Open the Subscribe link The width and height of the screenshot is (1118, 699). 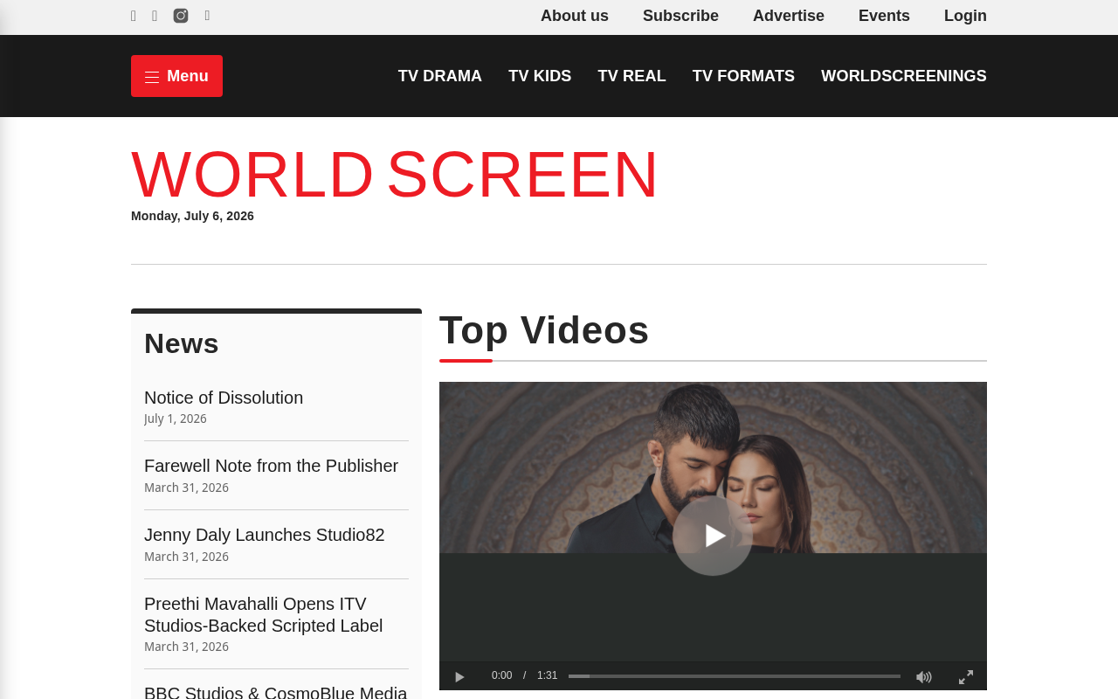680,16
